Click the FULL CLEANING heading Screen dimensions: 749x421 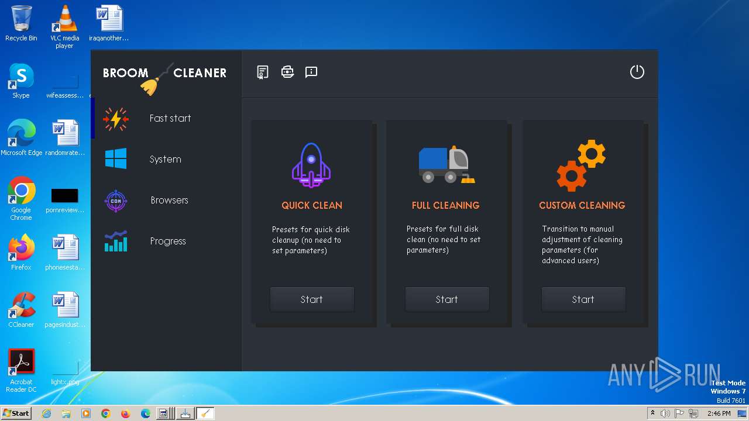coord(445,205)
